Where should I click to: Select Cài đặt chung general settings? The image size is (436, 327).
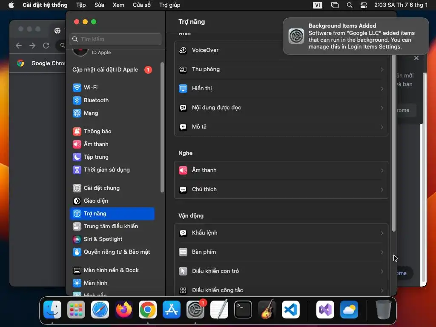[x=112, y=188]
